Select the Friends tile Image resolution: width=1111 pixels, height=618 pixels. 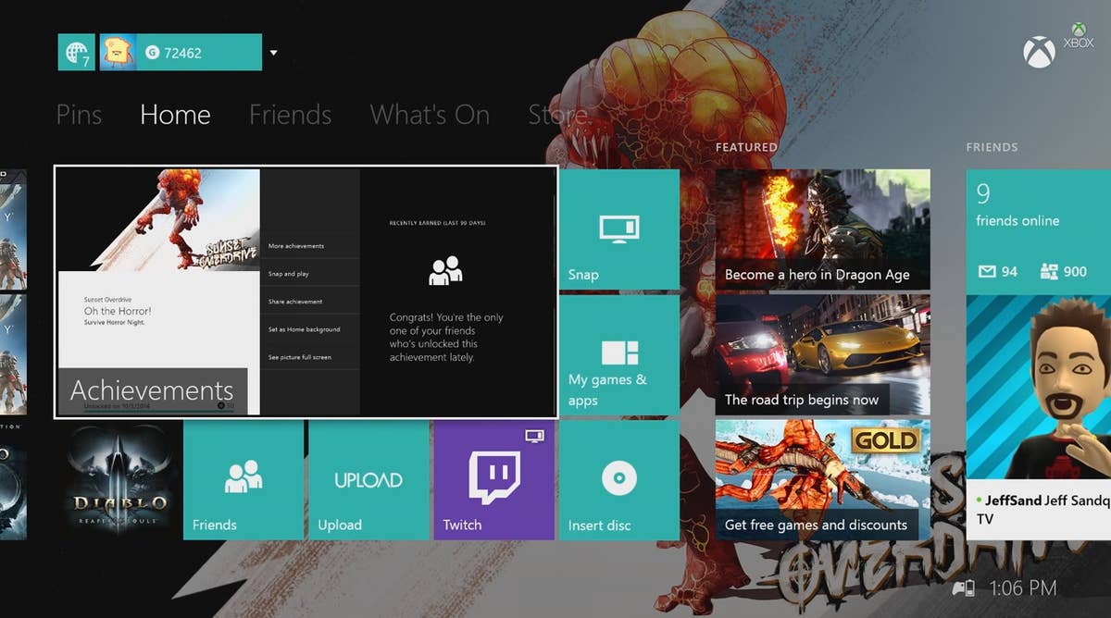click(x=243, y=479)
